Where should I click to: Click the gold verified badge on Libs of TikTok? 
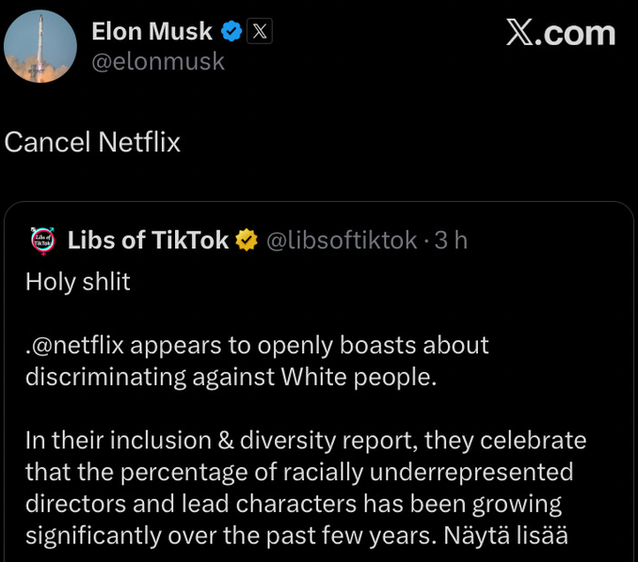click(x=247, y=241)
